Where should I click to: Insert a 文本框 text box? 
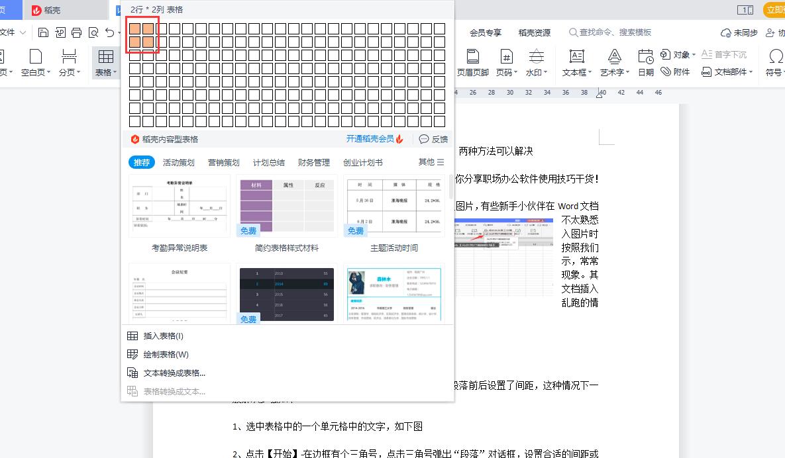pos(576,62)
